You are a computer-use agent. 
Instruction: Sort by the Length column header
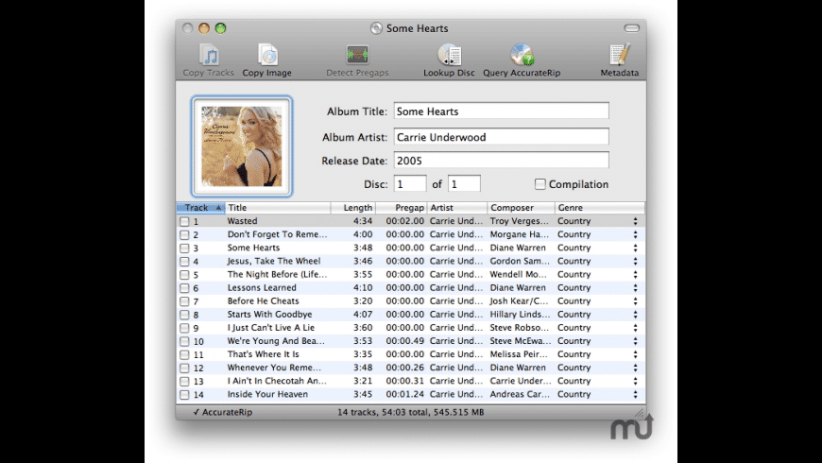coord(353,208)
